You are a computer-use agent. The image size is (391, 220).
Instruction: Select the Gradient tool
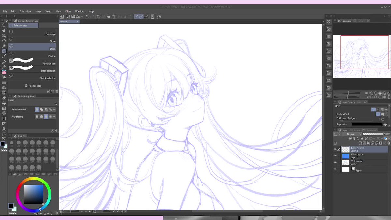pyautogui.click(x=4, y=108)
